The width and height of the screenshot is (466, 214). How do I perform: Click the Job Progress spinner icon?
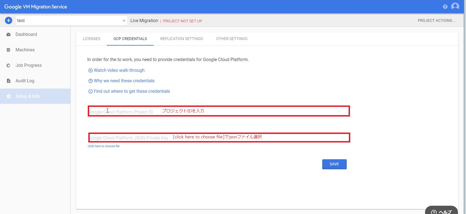pyautogui.click(x=9, y=65)
